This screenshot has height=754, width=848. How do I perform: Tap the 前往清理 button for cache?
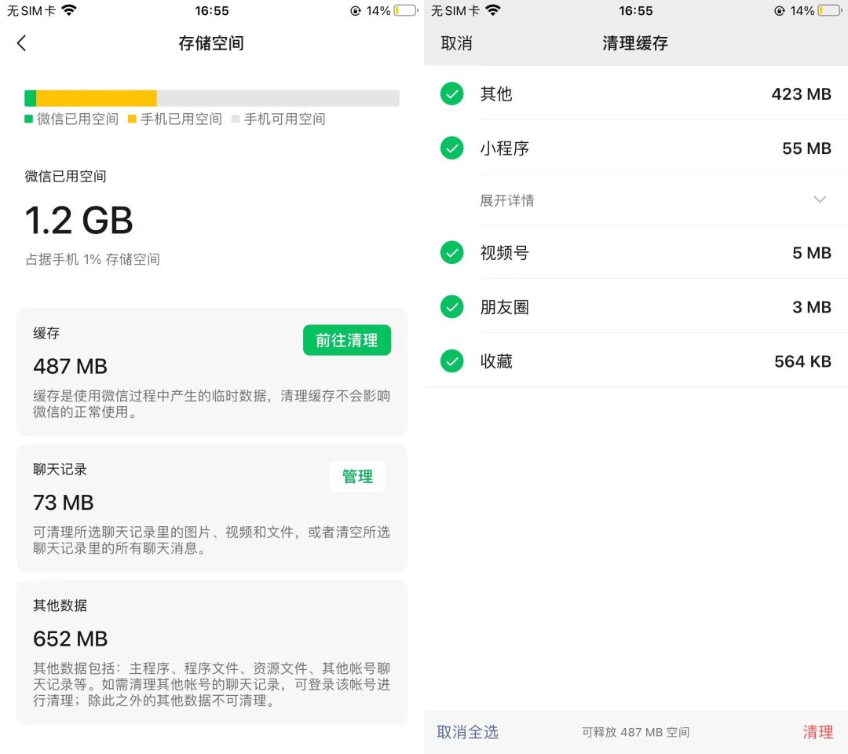(347, 340)
